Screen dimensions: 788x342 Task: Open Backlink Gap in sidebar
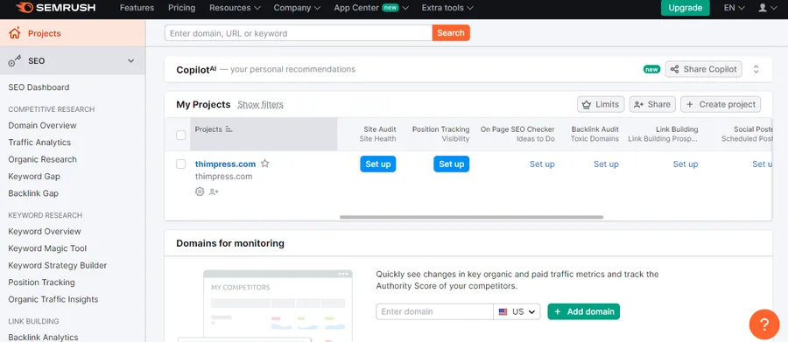tap(33, 193)
